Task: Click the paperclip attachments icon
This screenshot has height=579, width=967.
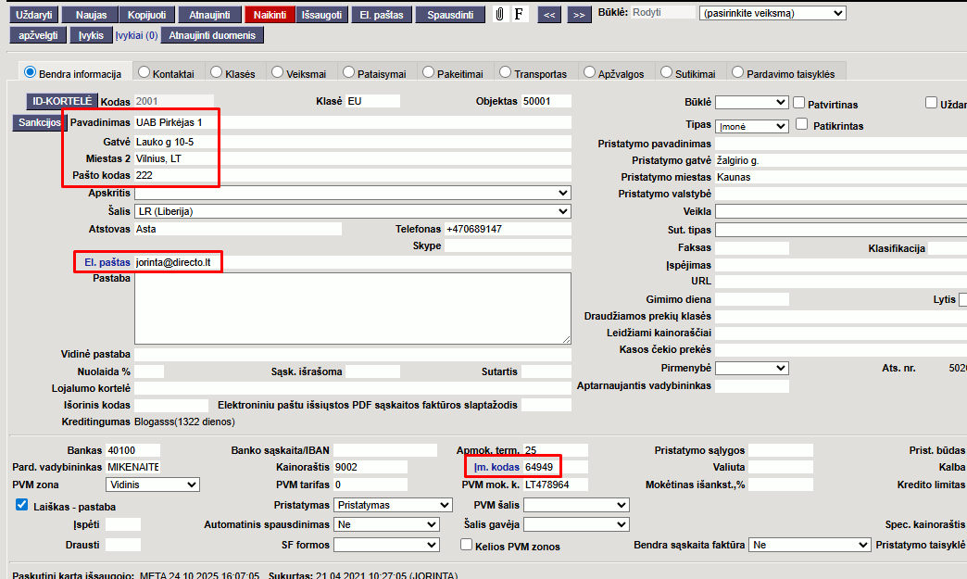Action: (500, 15)
